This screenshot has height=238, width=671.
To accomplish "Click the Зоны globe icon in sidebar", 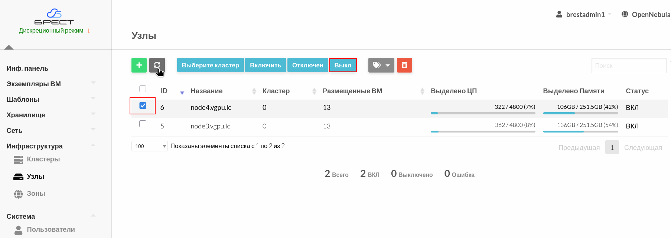I will tap(18, 194).
